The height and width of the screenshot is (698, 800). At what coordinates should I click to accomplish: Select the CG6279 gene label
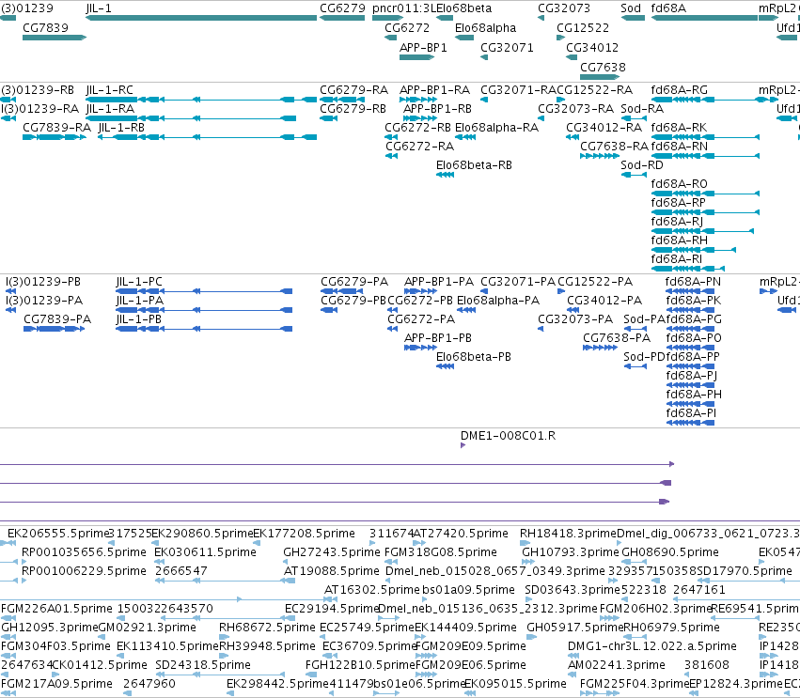pos(342,8)
